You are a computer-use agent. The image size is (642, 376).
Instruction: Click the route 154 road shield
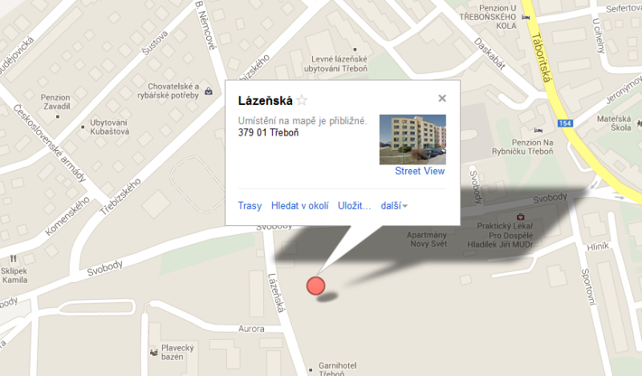click(x=565, y=123)
